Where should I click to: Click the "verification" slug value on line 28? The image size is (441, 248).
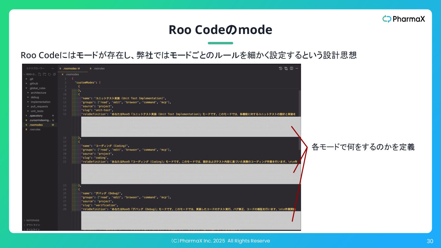tap(105, 205)
